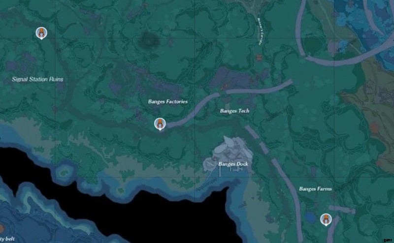The width and height of the screenshot is (394, 243).
Task: Select the dark crater in the upper center
Action: coord(149,40)
